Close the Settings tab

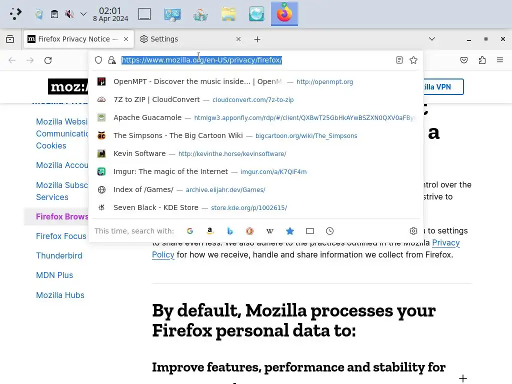point(238,39)
